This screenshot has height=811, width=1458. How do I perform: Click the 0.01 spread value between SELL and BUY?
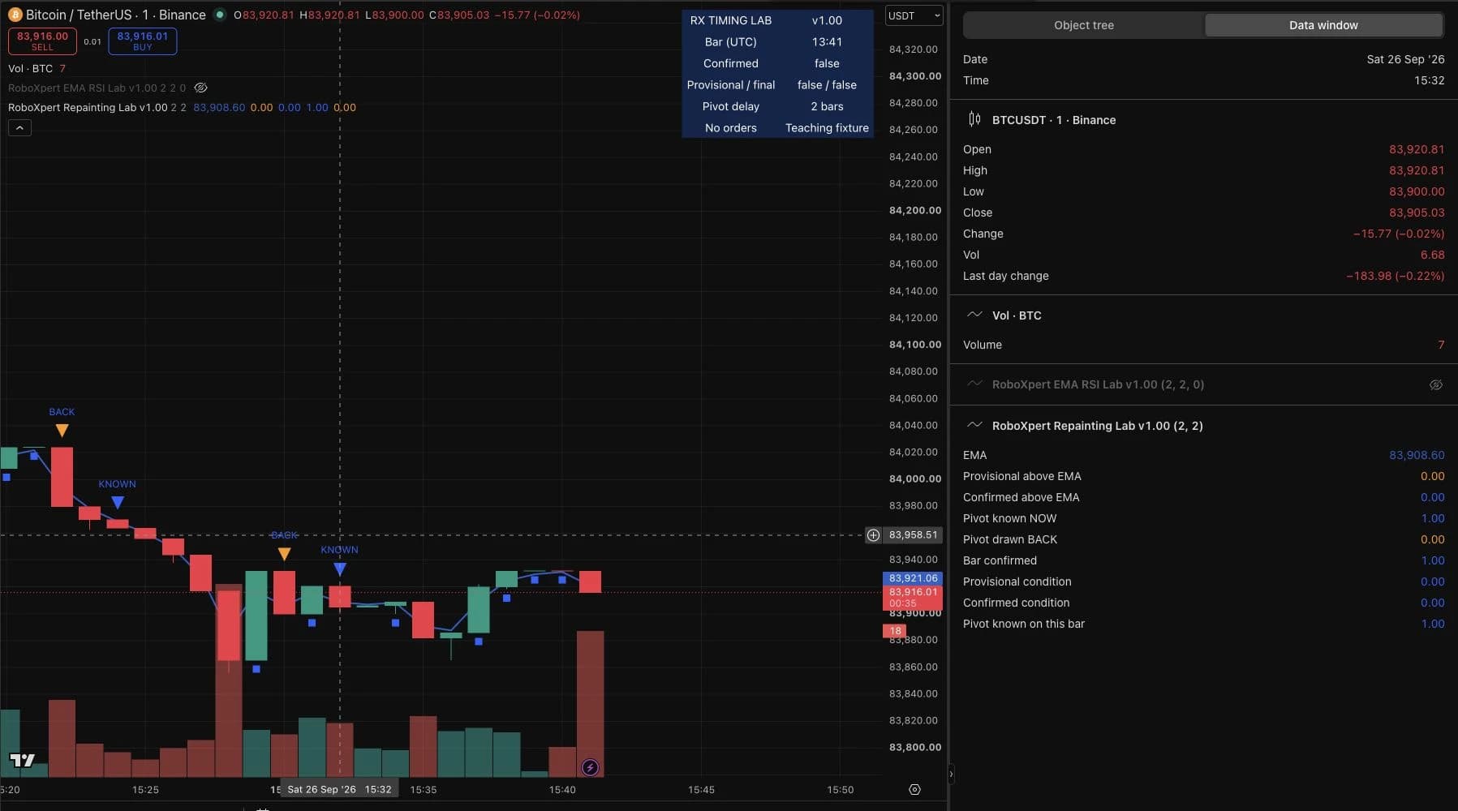92,41
